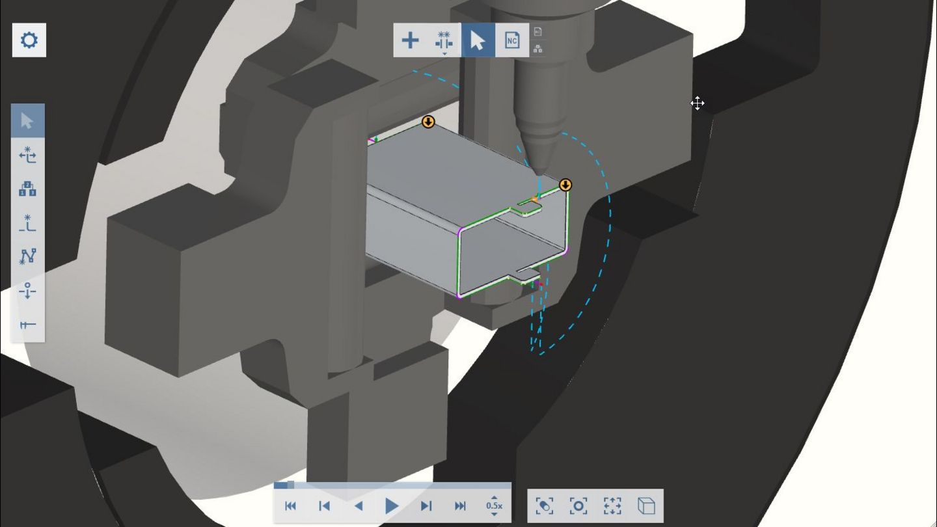This screenshot has height=527, width=937.
Task: Click the add (+) icon in the top toolbar
Action: click(410, 40)
